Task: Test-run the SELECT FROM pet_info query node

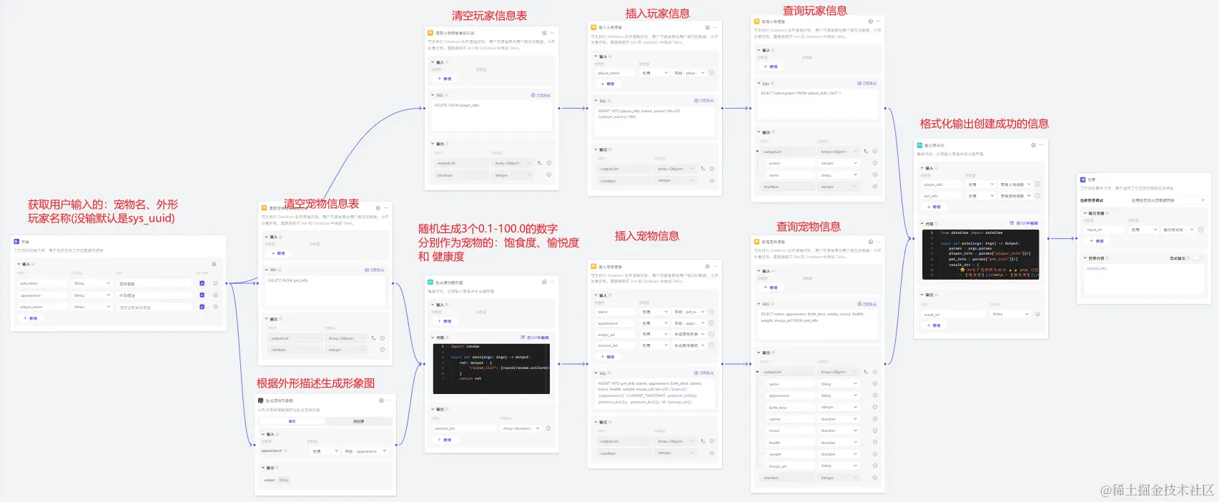Action: 870,242
